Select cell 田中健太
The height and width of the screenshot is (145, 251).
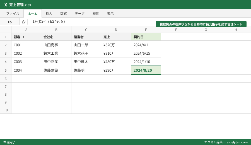[86, 62]
